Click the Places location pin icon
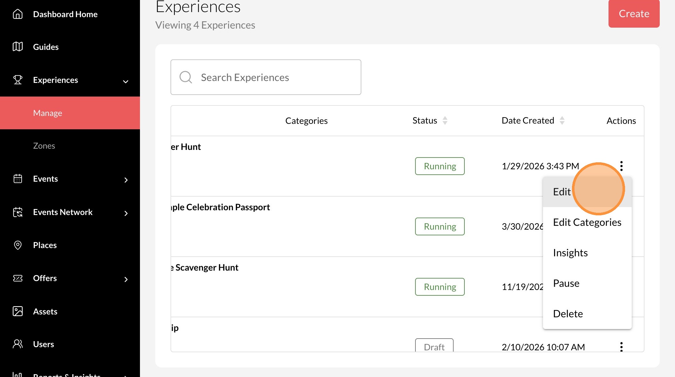 tap(18, 245)
